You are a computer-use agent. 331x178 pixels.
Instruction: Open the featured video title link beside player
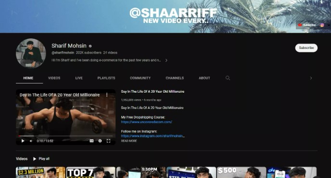point(153,92)
